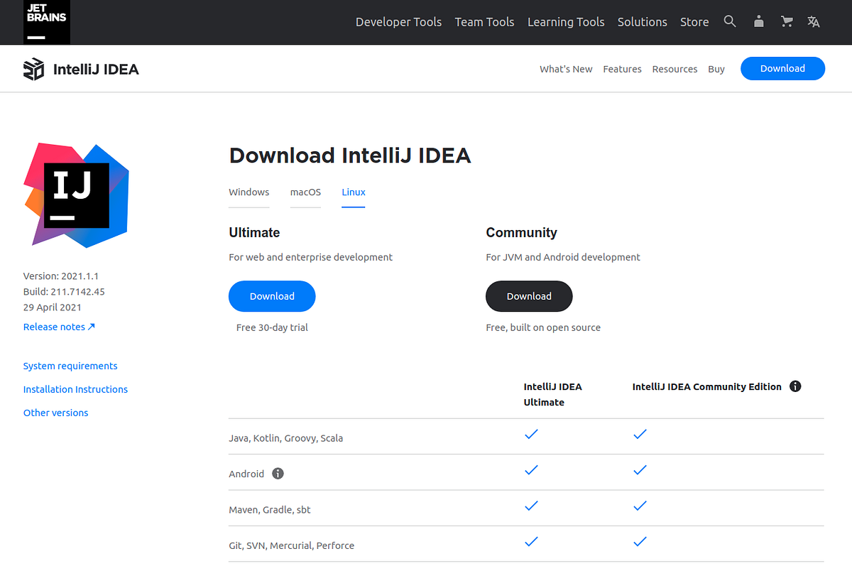Open the Developer Tools menu
The image size is (852, 566).
tap(398, 21)
